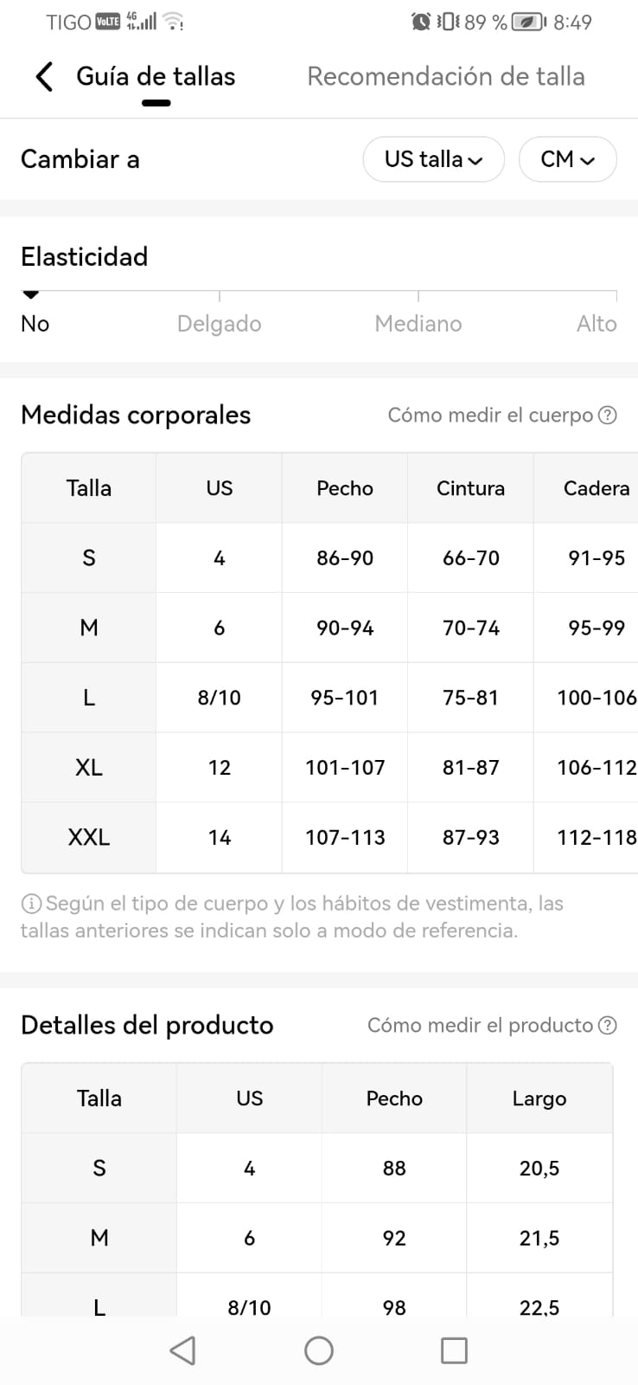The image size is (638, 1385).
Task: Tap the back arrow icon
Action: point(44,77)
